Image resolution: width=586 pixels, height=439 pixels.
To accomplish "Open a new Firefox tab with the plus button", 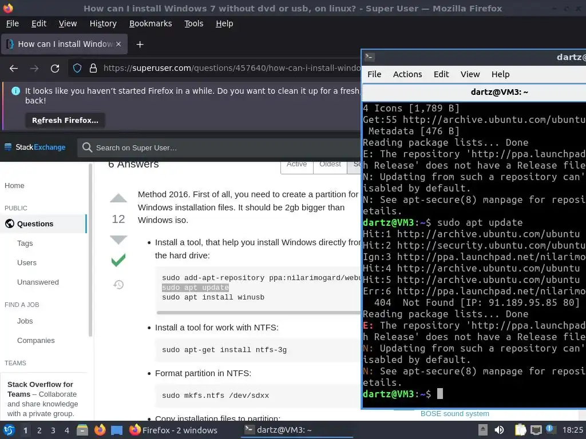I will pyautogui.click(x=140, y=45).
